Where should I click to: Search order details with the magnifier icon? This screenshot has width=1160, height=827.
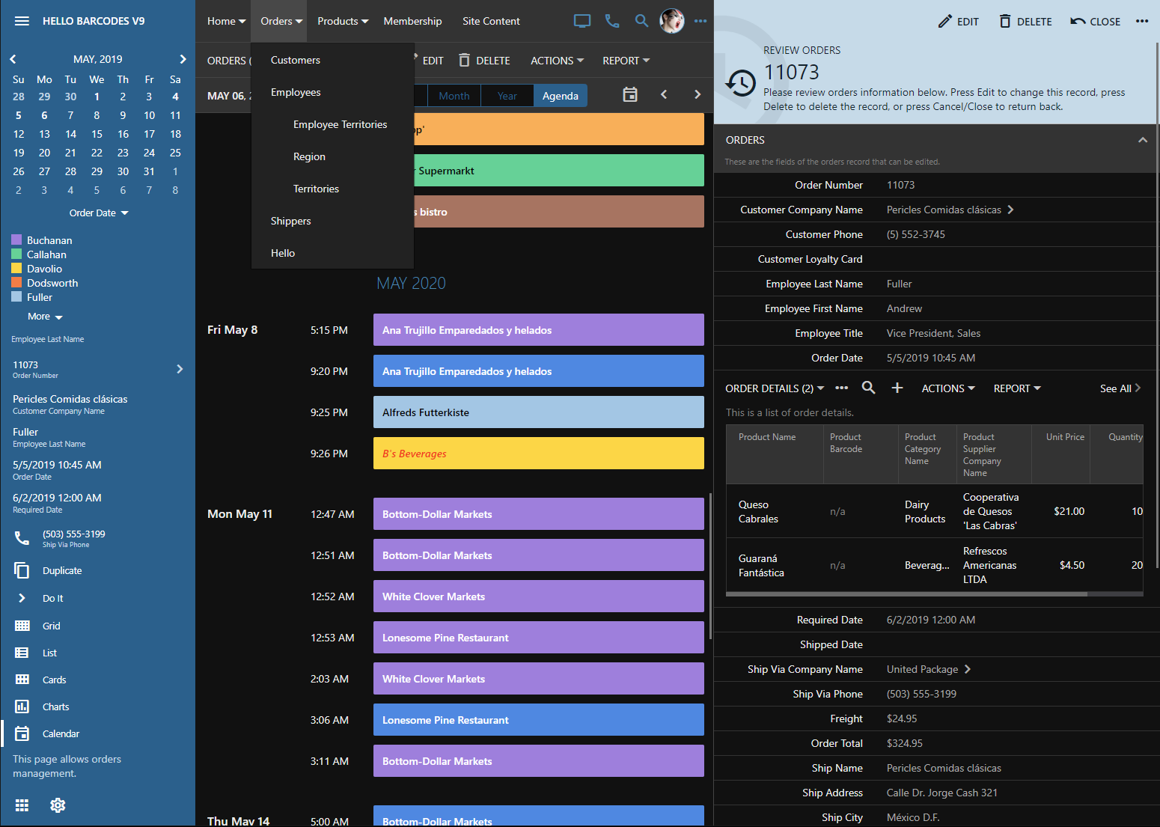tap(868, 388)
